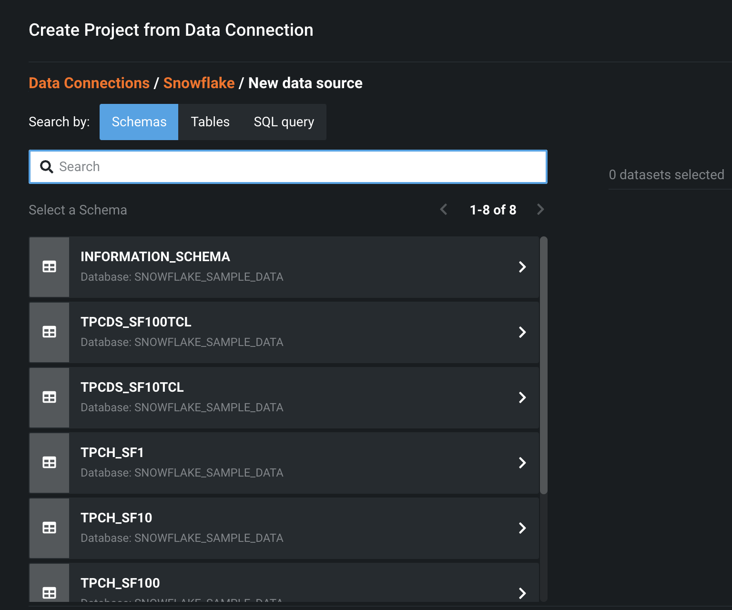Click the magnifying glass search icon

(x=47, y=167)
